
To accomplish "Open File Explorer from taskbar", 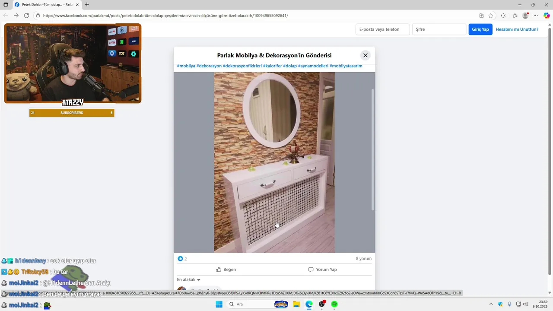I will 296,304.
